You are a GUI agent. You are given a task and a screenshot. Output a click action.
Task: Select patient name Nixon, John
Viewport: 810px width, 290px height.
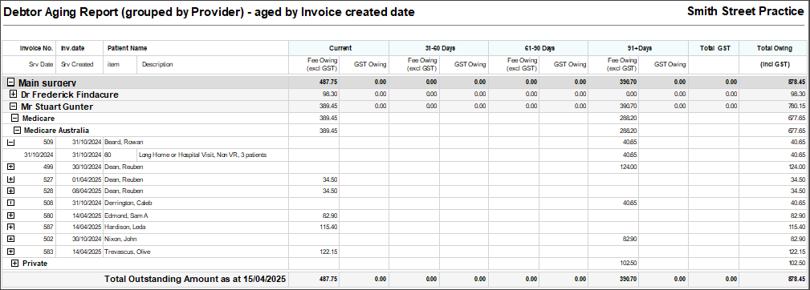pyautogui.click(x=120, y=239)
